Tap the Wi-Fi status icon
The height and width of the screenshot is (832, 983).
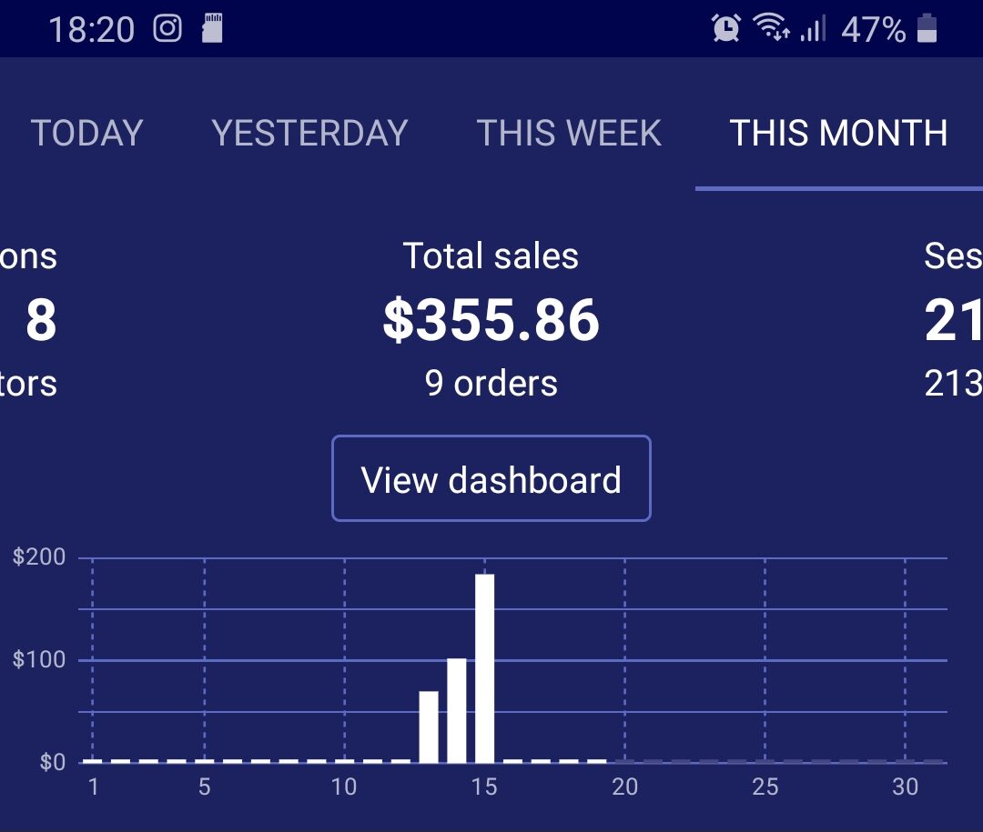[772, 28]
